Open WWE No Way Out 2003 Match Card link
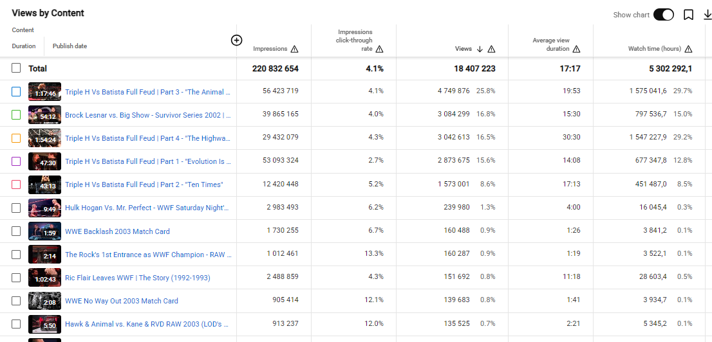Screen dimensions: 712x342 coord(122,301)
